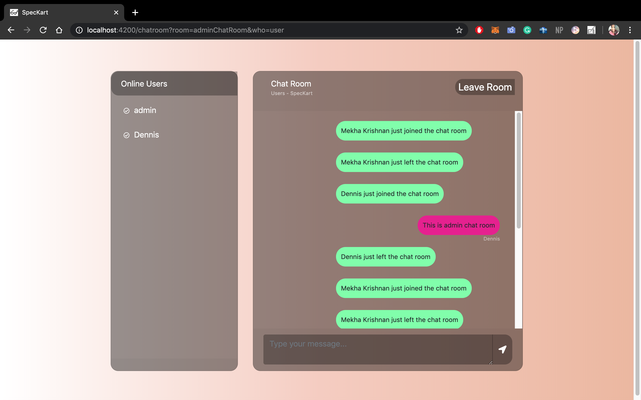This screenshot has width=641, height=400.
Task: Open the MetaMask fox extension
Action: click(495, 30)
